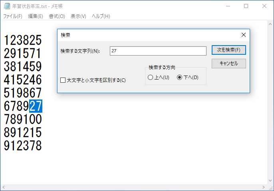Open the 表示(V) menu
The image size is (274, 191).
(78, 16)
